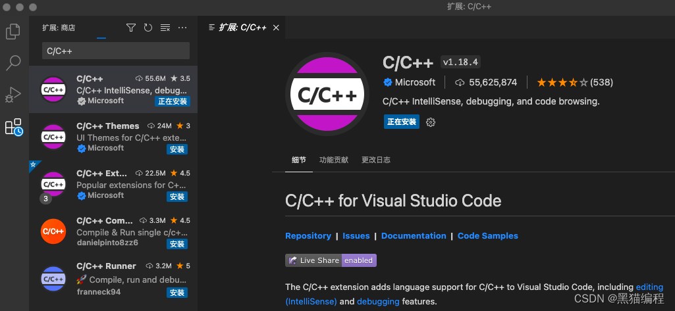Open the C/C++ extension manage gear
The image size is (675, 311).
431,122
